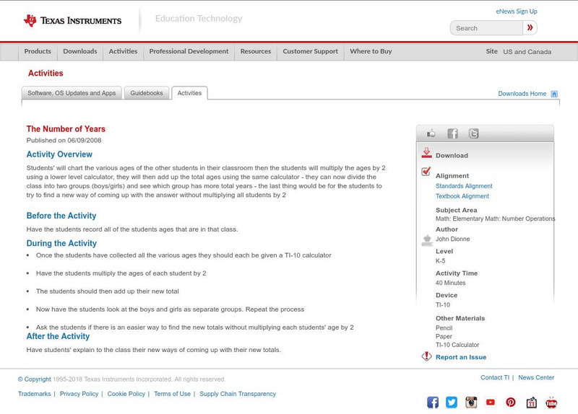
Task: Open the footer Facebook icon
Action: tap(433, 402)
